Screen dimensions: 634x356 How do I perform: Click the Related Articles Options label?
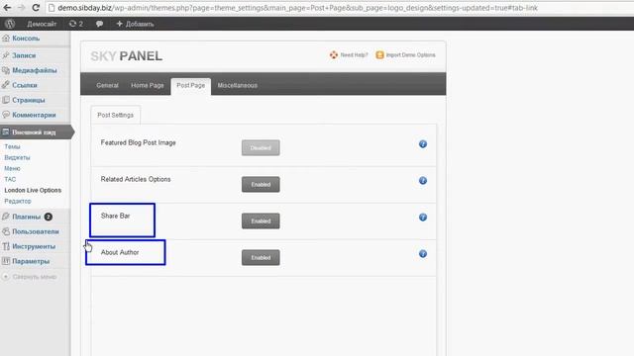click(136, 179)
